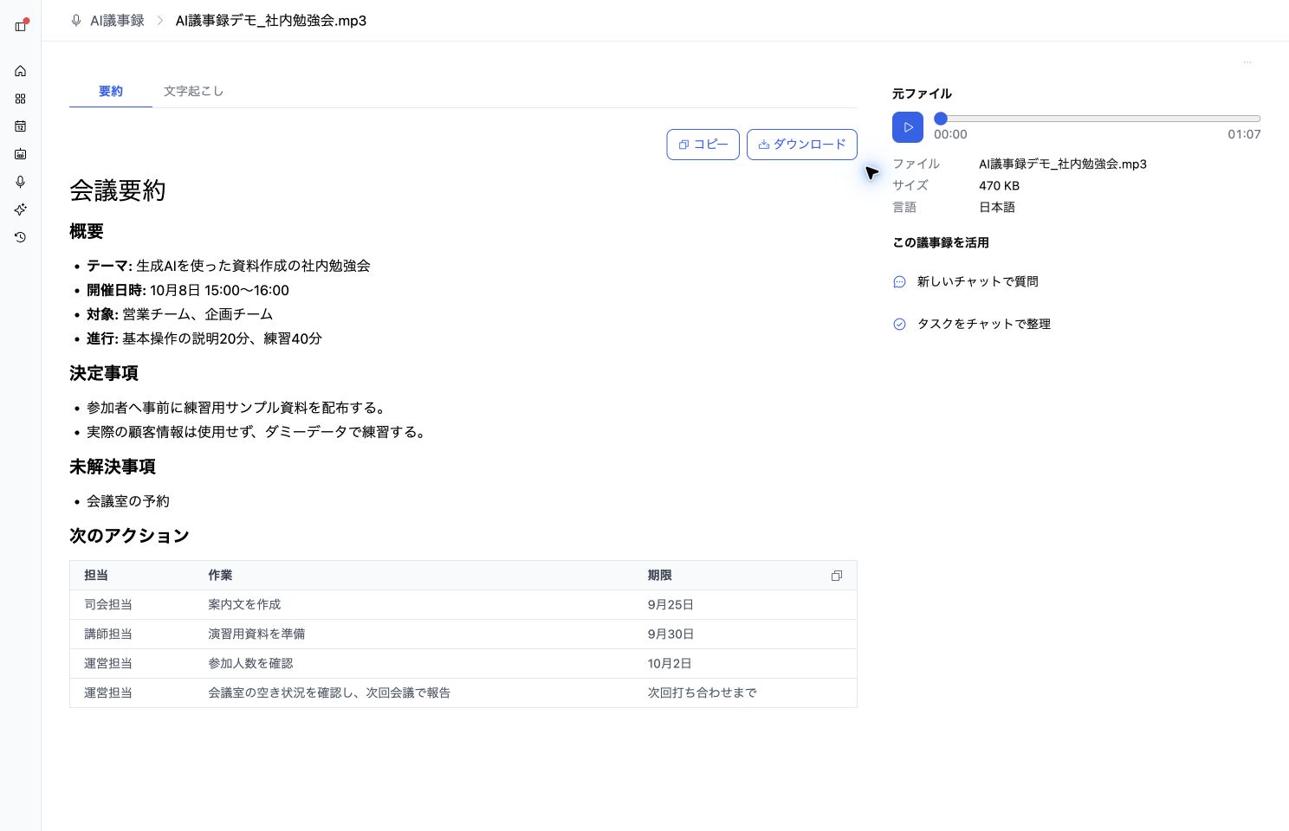Open the robot bot icon
Image resolution: width=1289 pixels, height=831 pixels.
pyautogui.click(x=21, y=154)
